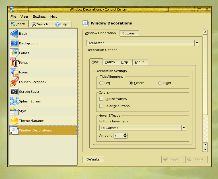Select Splash Screen entry text

click(x=30, y=101)
